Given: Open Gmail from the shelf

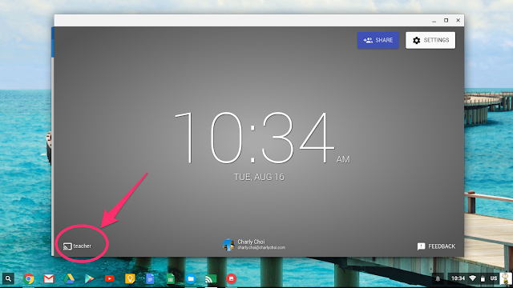Looking at the screenshot, I should tap(49, 278).
